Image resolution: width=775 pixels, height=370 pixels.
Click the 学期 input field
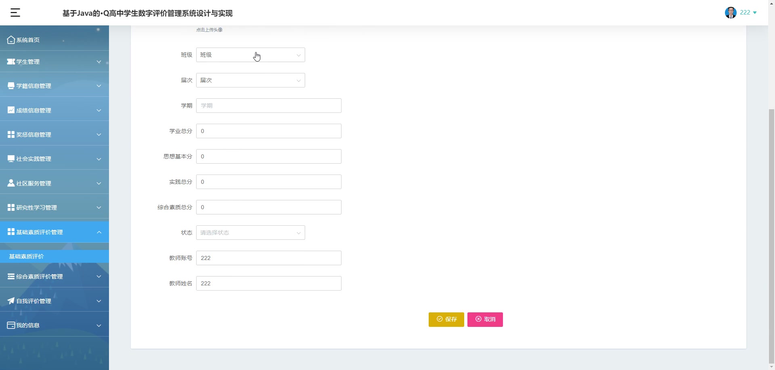coord(268,106)
